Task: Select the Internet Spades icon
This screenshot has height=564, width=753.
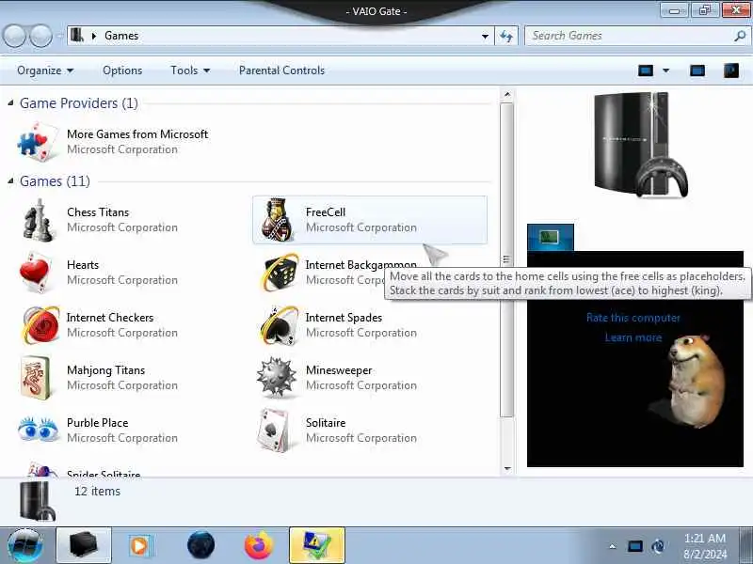Action: 280,325
